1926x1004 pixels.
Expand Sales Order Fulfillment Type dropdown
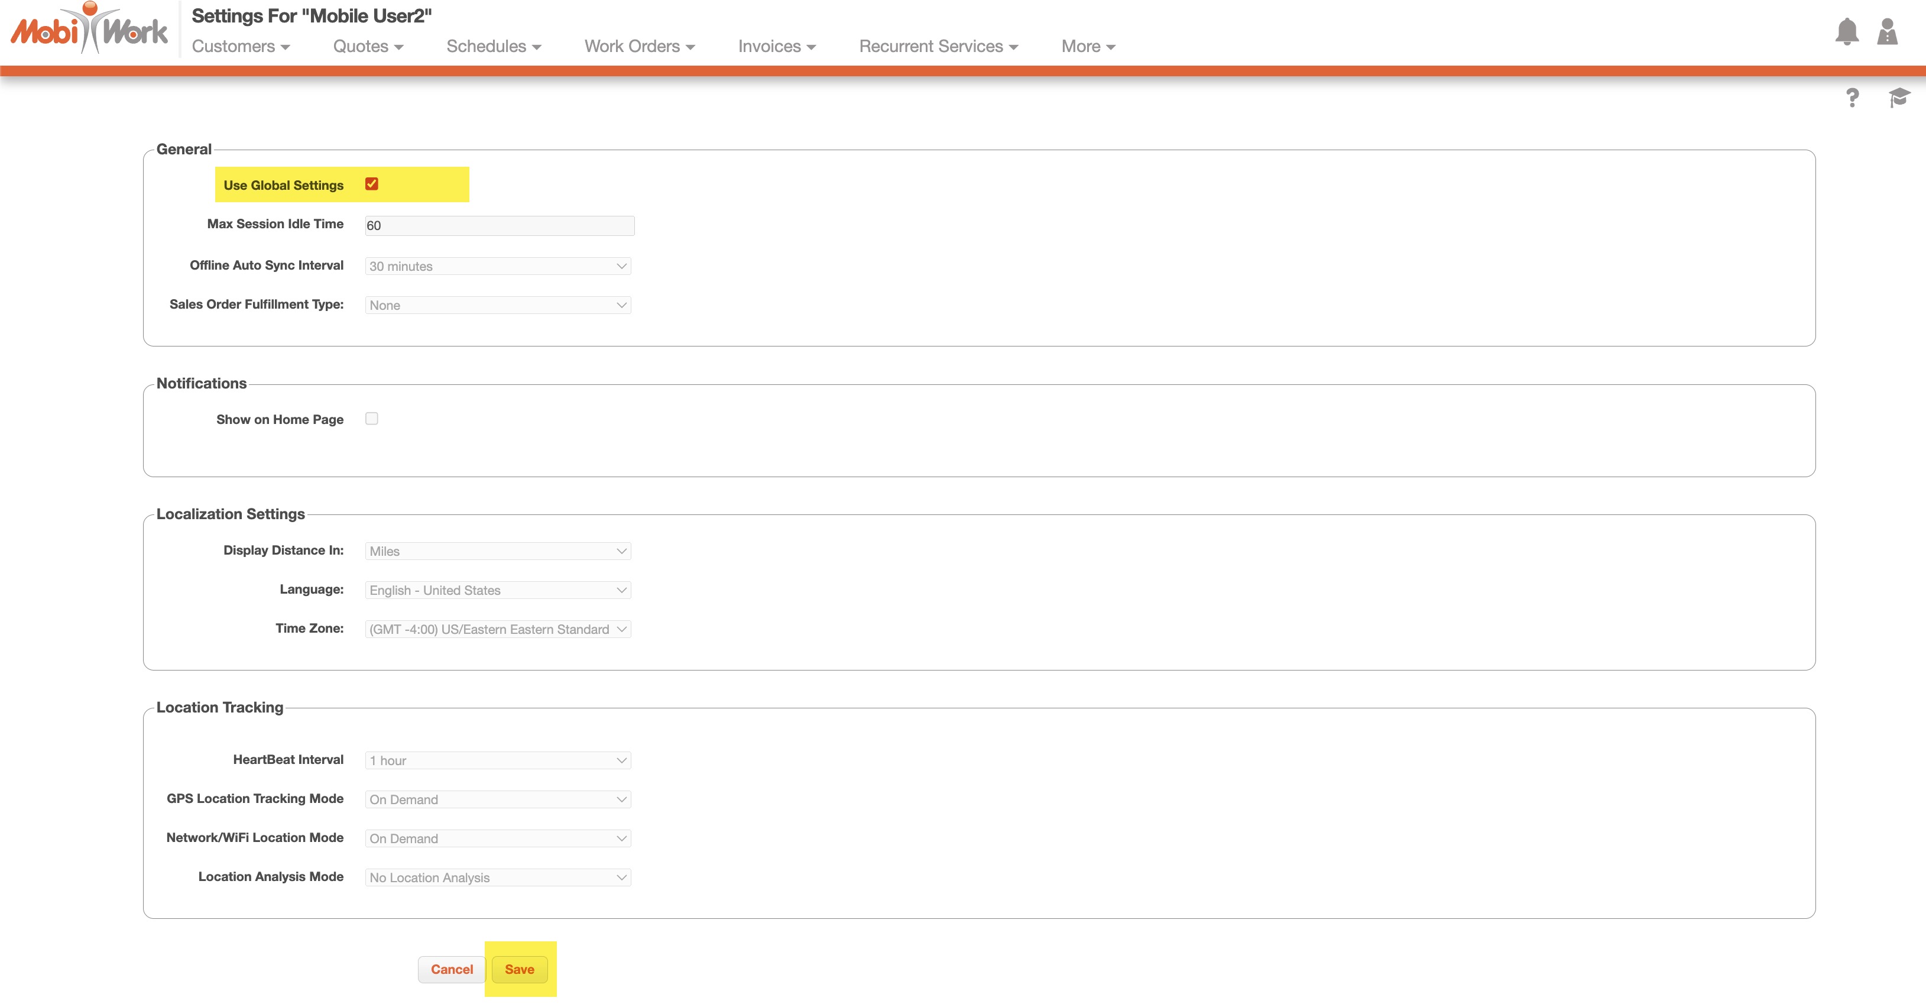point(498,305)
